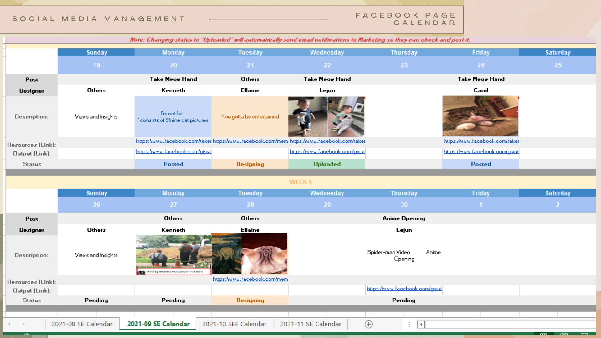Screen dimensions: 601x338
Task: Click date cell 25 Saturday
Action: tap(557, 65)
